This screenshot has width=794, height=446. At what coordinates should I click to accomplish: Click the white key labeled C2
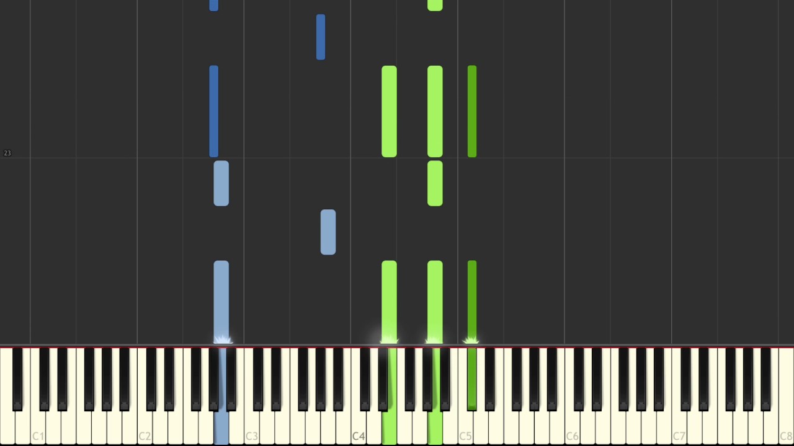145,427
